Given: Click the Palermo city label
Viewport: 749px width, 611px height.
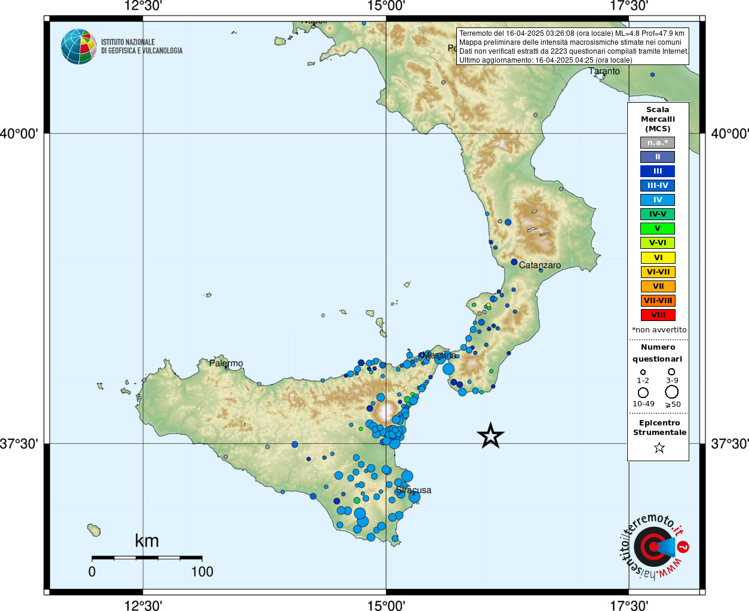Looking at the screenshot, I should click(x=226, y=363).
